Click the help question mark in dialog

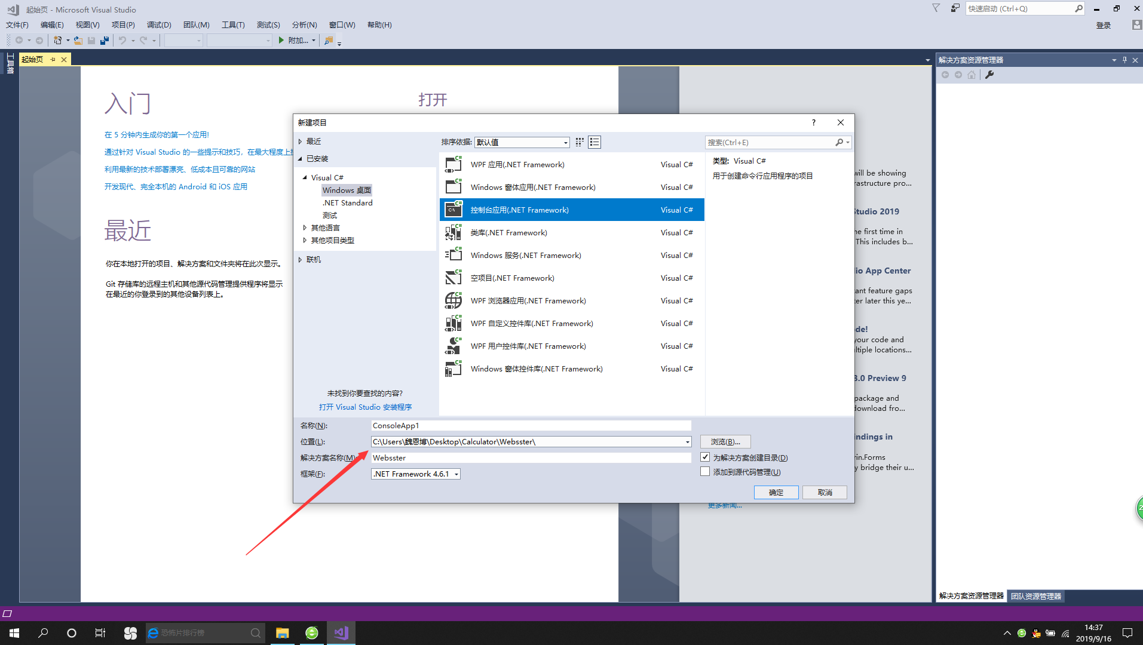[x=813, y=122]
